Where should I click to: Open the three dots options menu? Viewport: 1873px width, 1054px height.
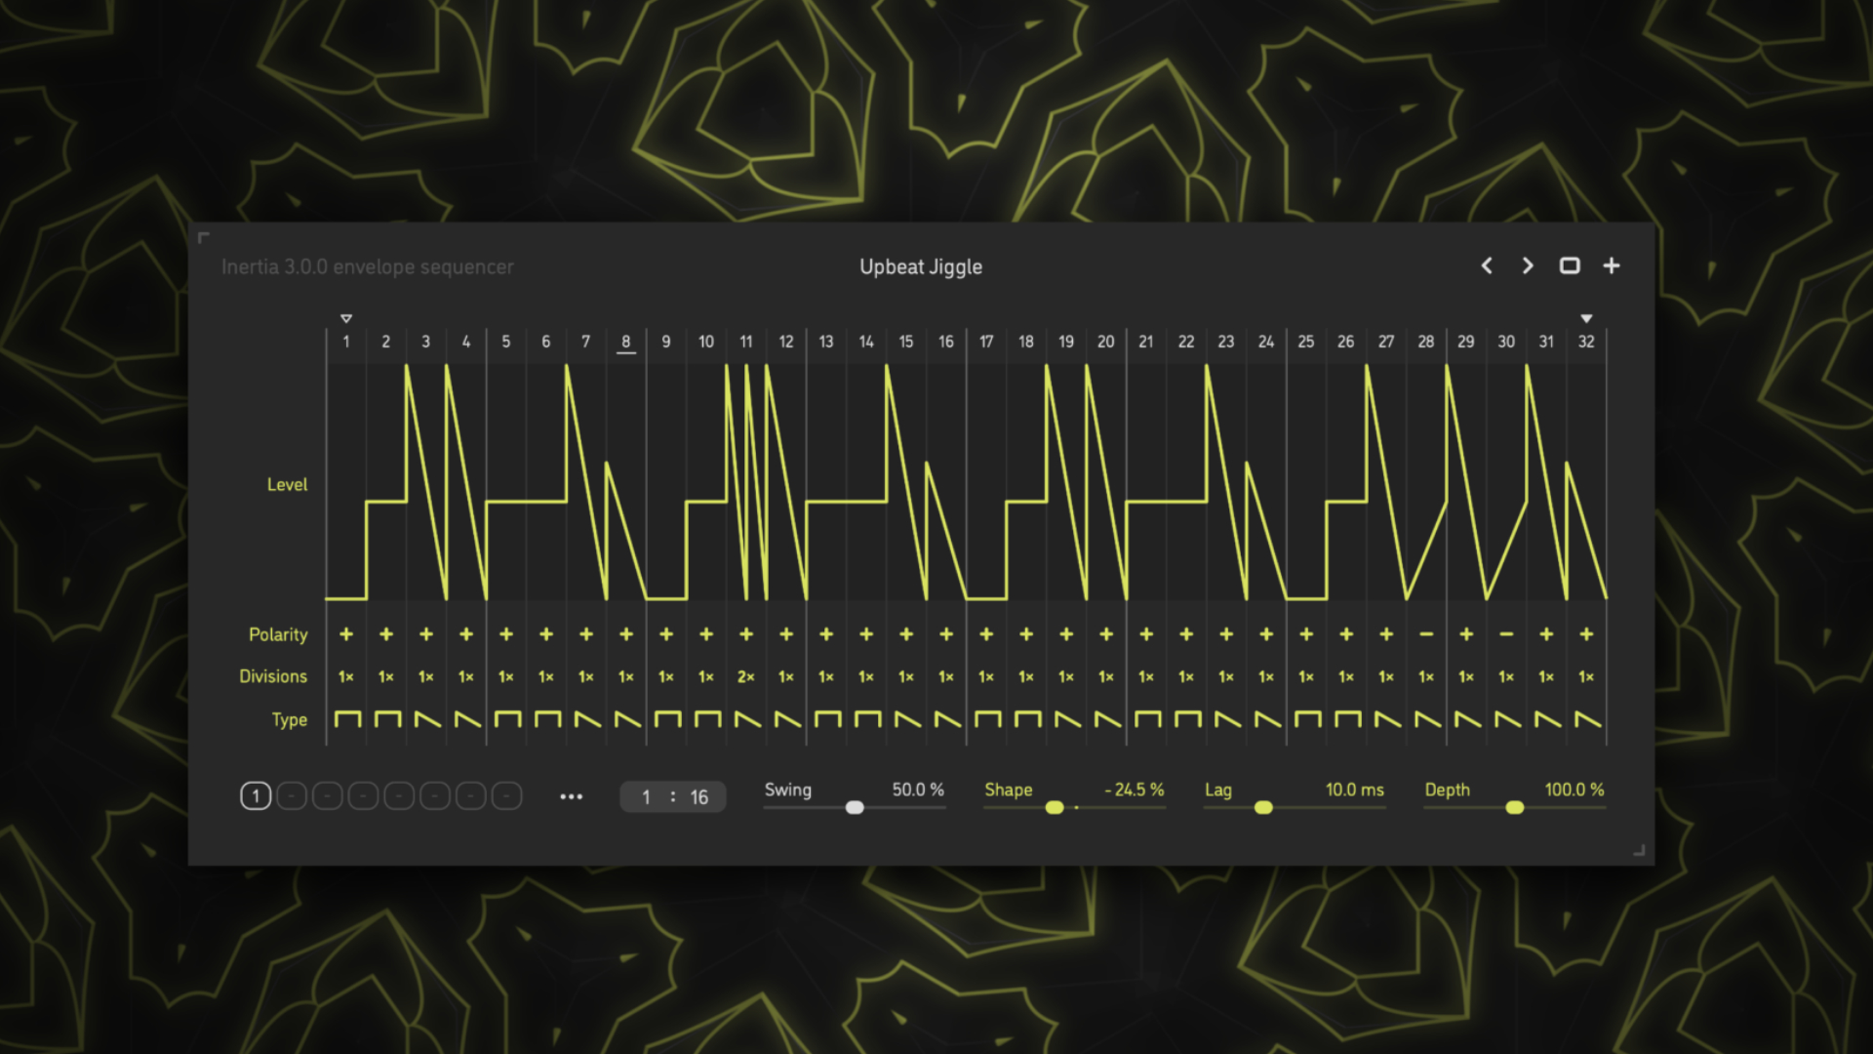coord(572,797)
